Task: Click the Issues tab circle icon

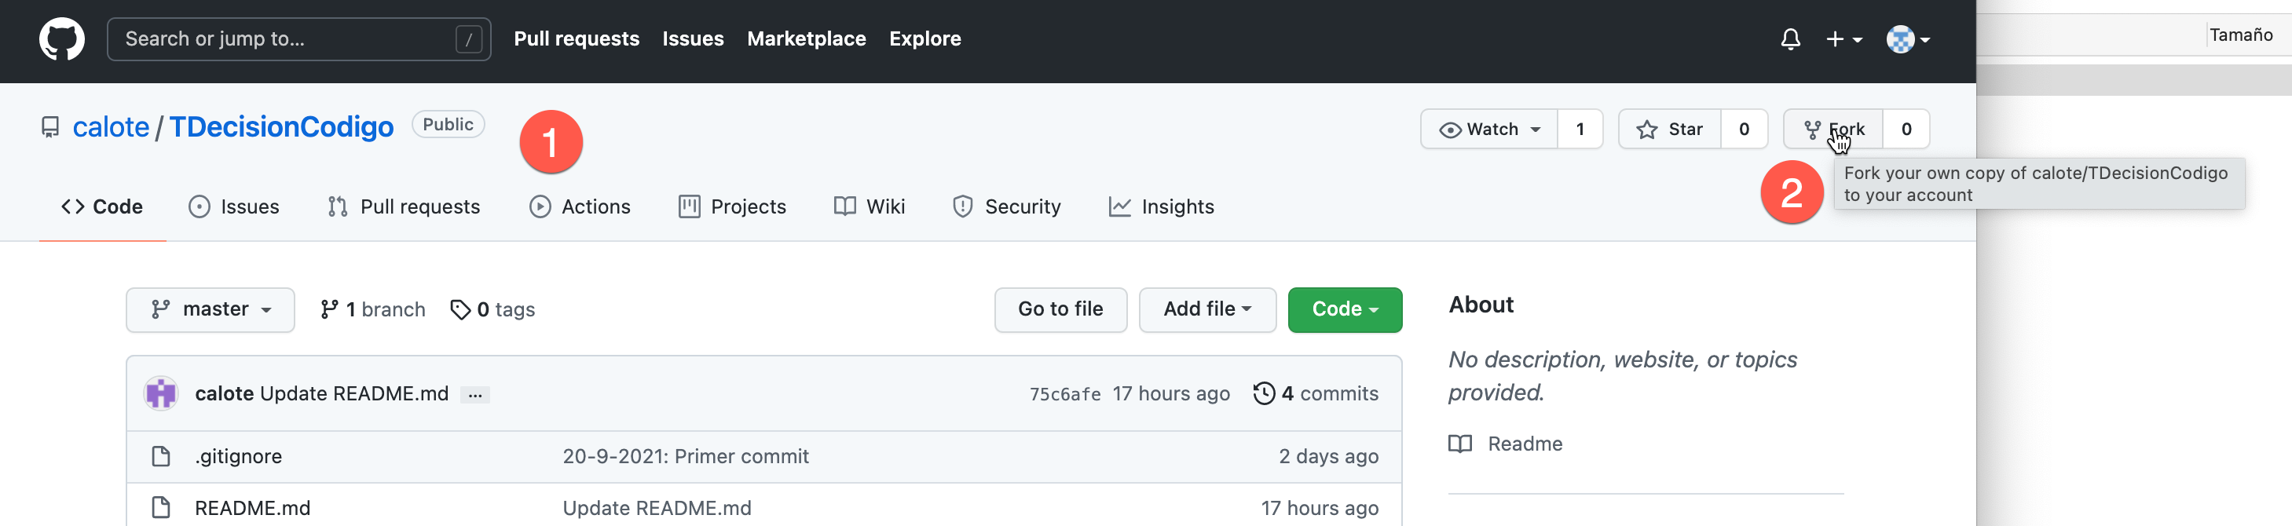Action: [x=200, y=206]
